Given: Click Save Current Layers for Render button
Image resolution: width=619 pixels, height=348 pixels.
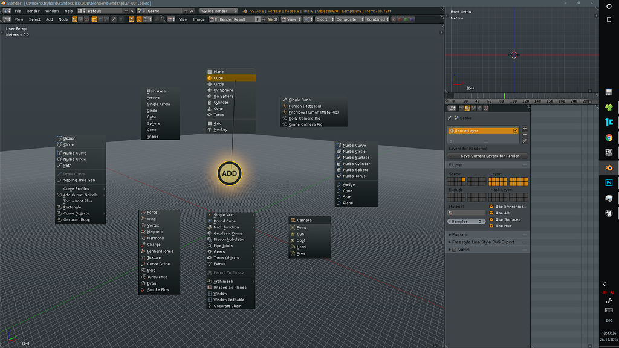Looking at the screenshot, I should click(x=488, y=156).
